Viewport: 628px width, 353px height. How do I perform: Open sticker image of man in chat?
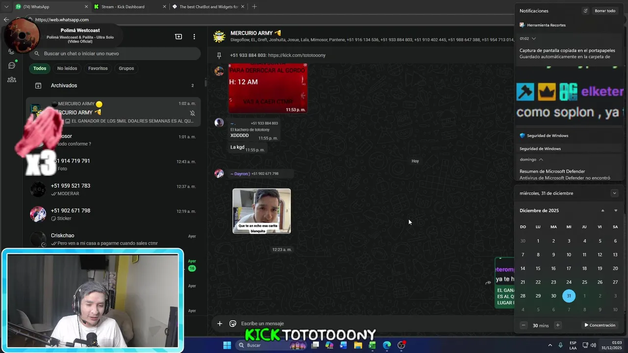point(262,211)
